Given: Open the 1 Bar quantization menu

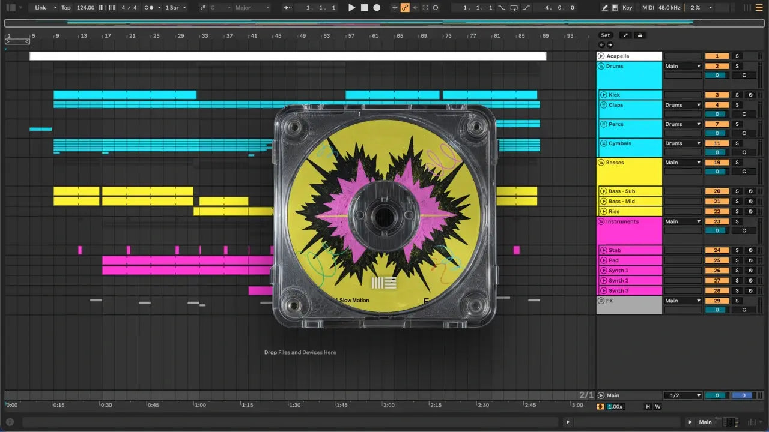Looking at the screenshot, I should point(175,8).
